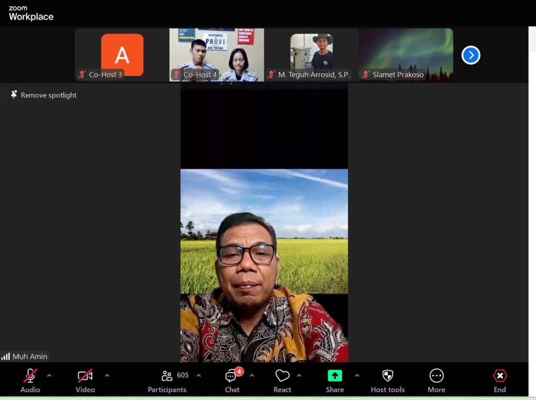Open the More options menu

point(436,376)
